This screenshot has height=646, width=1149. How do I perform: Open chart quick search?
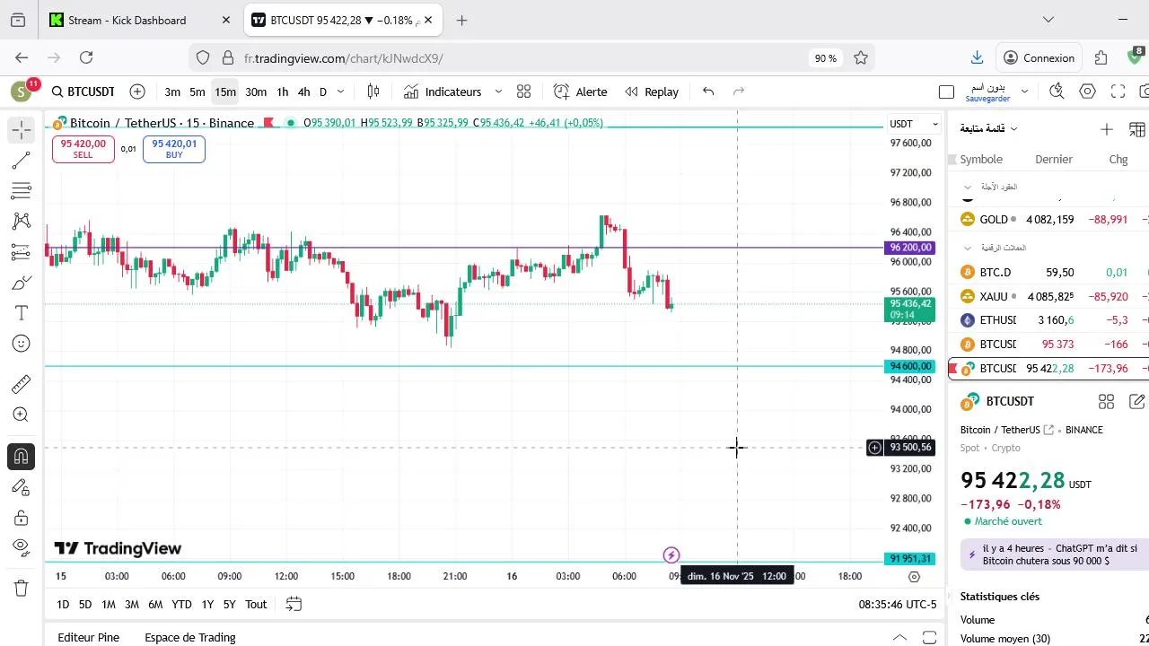pyautogui.click(x=1057, y=92)
